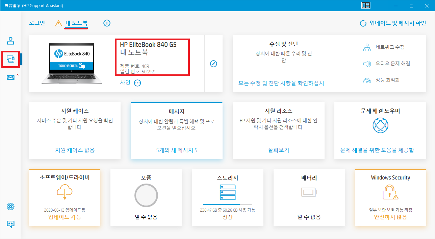This screenshot has height=239, width=435.
Task: Click 알 수 없음 under 보증
Action: click(146, 217)
